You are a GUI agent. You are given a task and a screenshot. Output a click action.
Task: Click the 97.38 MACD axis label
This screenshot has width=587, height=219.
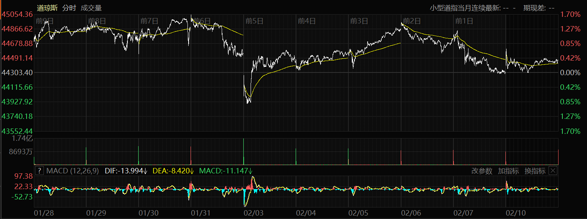[x=23, y=176]
